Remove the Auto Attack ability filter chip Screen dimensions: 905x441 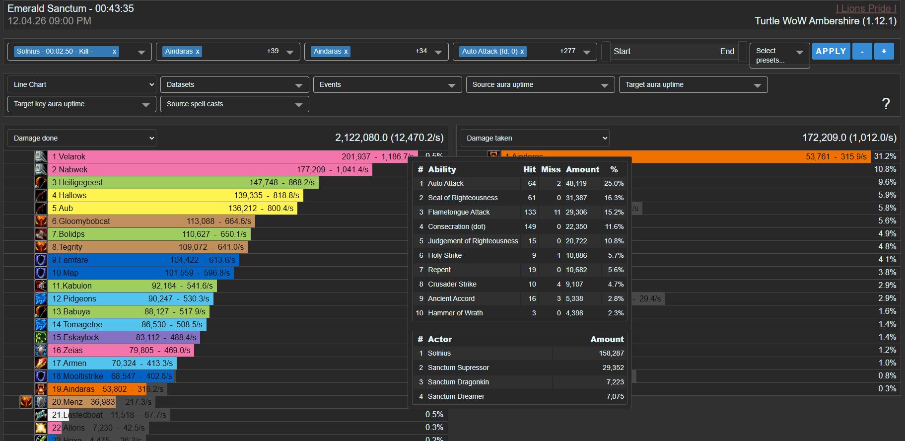(x=522, y=52)
